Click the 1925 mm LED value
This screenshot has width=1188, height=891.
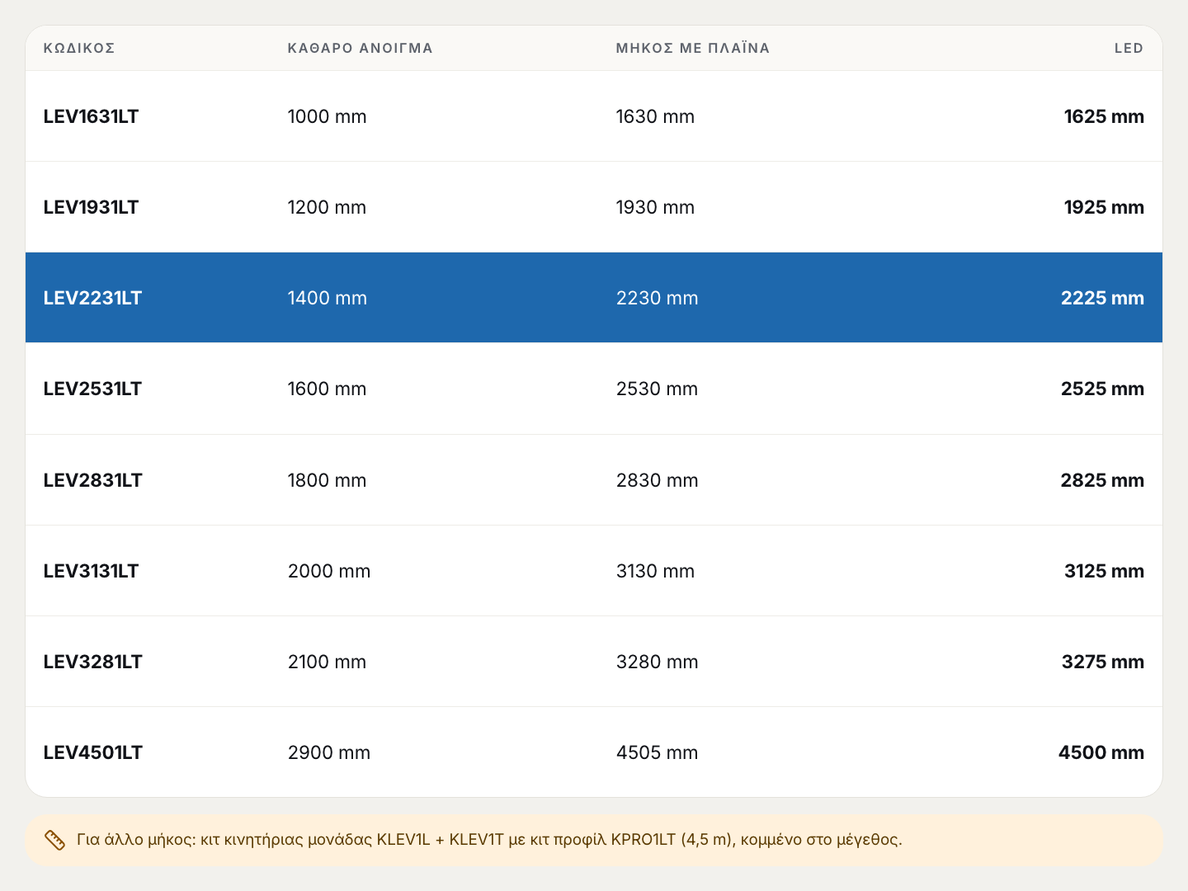tap(1104, 207)
